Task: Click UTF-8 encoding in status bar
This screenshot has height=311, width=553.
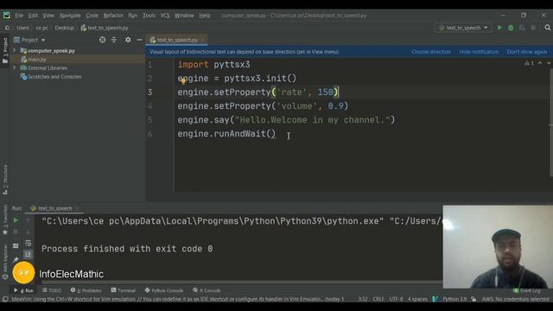Action: [x=396, y=299]
